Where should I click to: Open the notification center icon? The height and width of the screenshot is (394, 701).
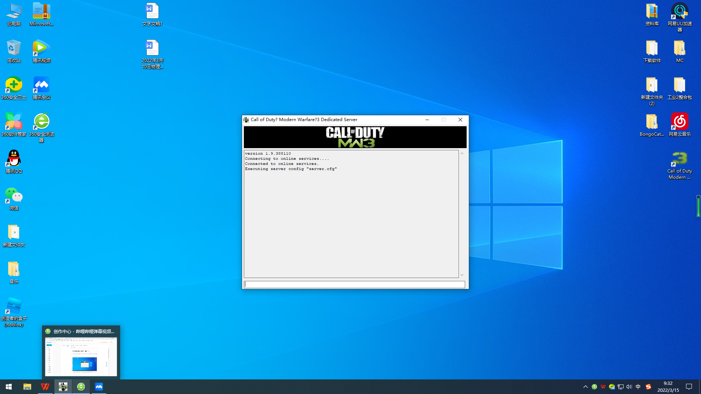click(x=689, y=387)
